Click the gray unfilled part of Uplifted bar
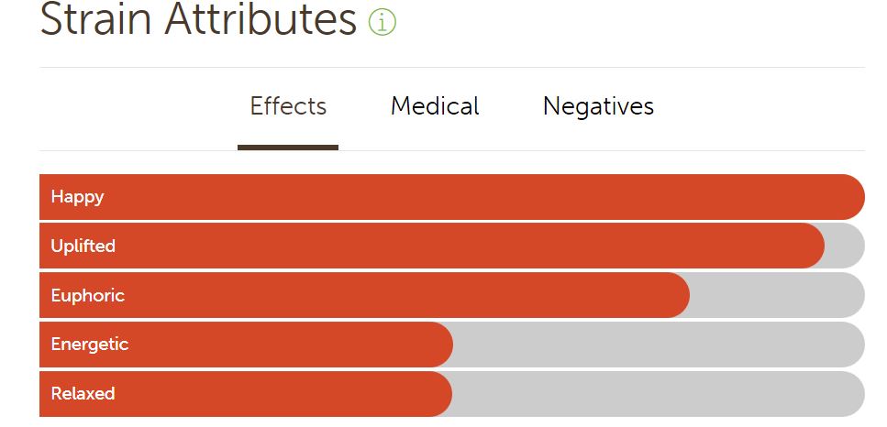The width and height of the screenshot is (887, 427). tap(848, 246)
